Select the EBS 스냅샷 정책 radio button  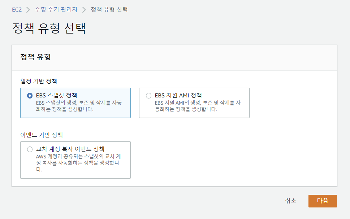click(x=30, y=96)
